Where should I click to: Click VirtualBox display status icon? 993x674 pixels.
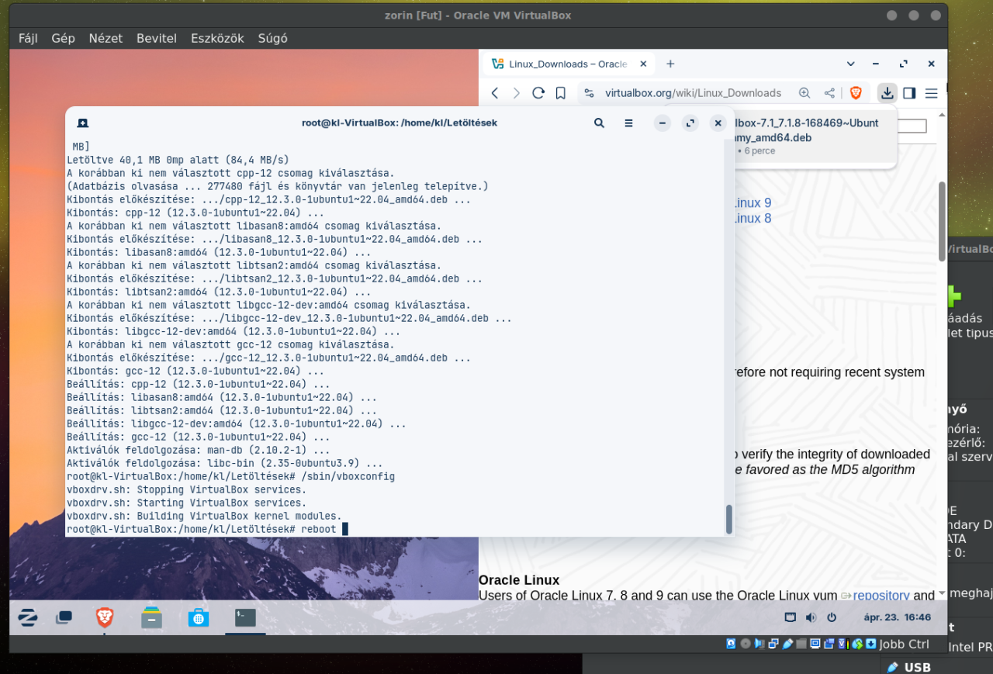click(815, 644)
